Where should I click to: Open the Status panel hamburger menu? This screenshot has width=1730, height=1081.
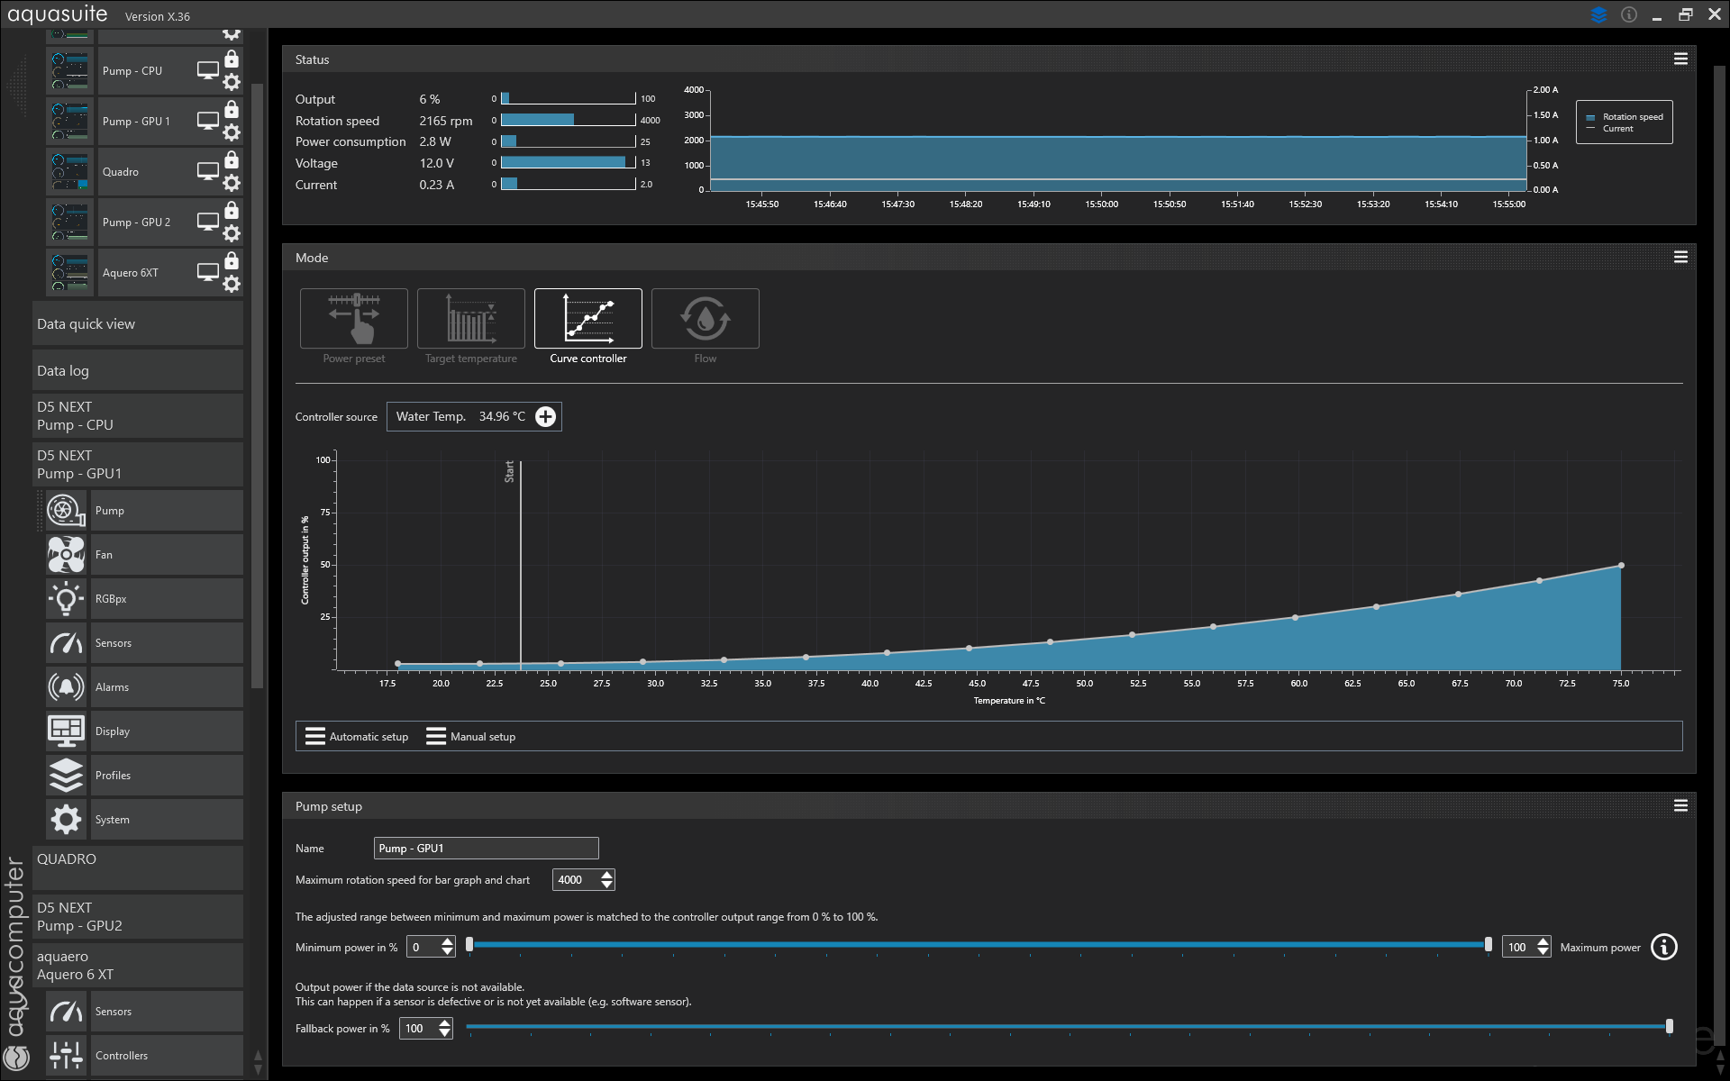coord(1680,59)
